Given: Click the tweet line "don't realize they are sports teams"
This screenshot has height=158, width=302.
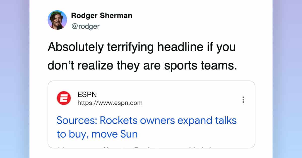Looking at the screenshot, I should pos(142,66).
